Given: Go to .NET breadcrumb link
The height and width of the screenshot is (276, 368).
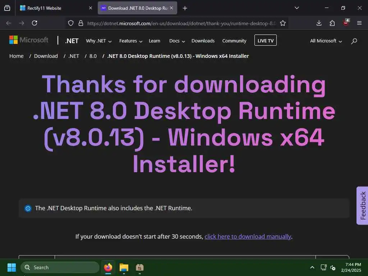Looking at the screenshot, I should (x=74, y=56).
